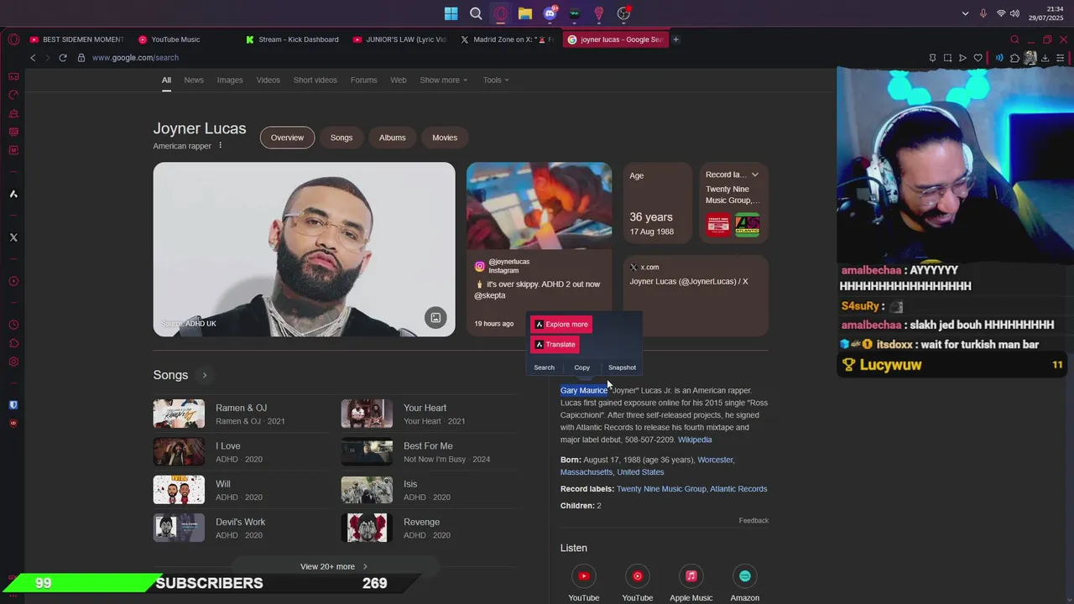Choose Search in text selection popup
Screen dimensions: 1074x604
544,367
